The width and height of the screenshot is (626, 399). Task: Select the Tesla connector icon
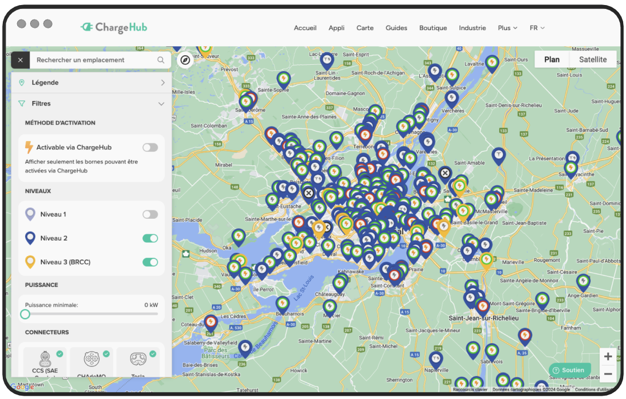(x=139, y=360)
